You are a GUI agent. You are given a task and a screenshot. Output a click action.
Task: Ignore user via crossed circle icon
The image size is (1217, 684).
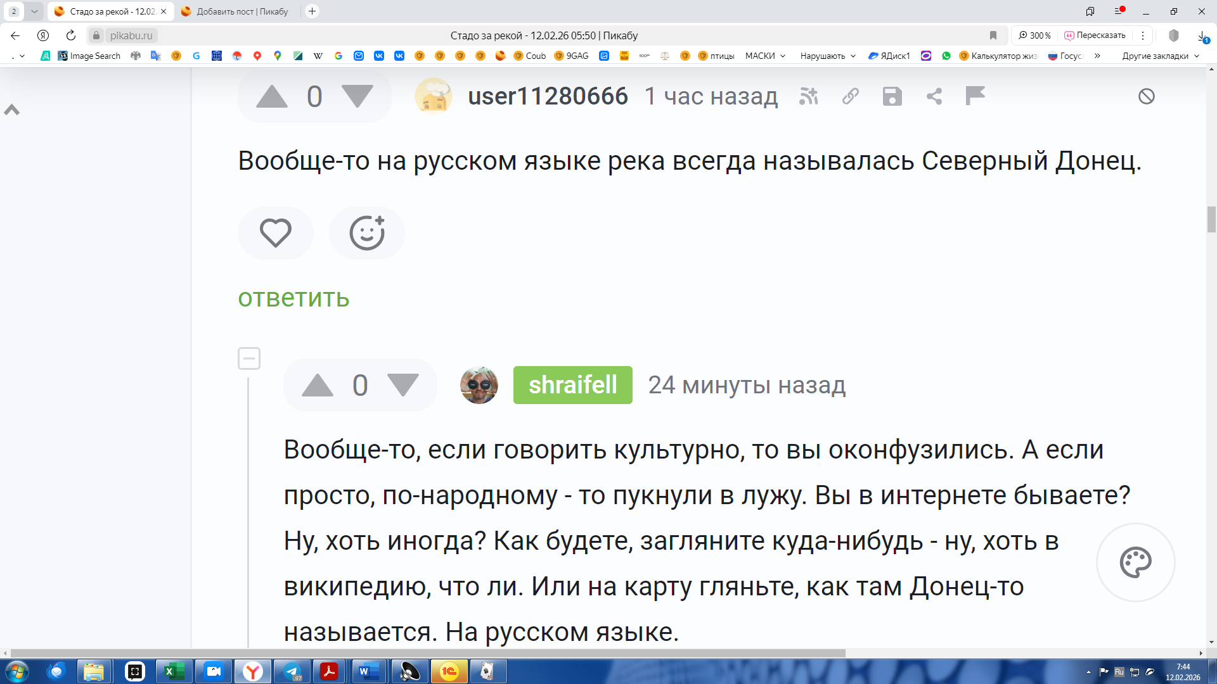click(1146, 96)
